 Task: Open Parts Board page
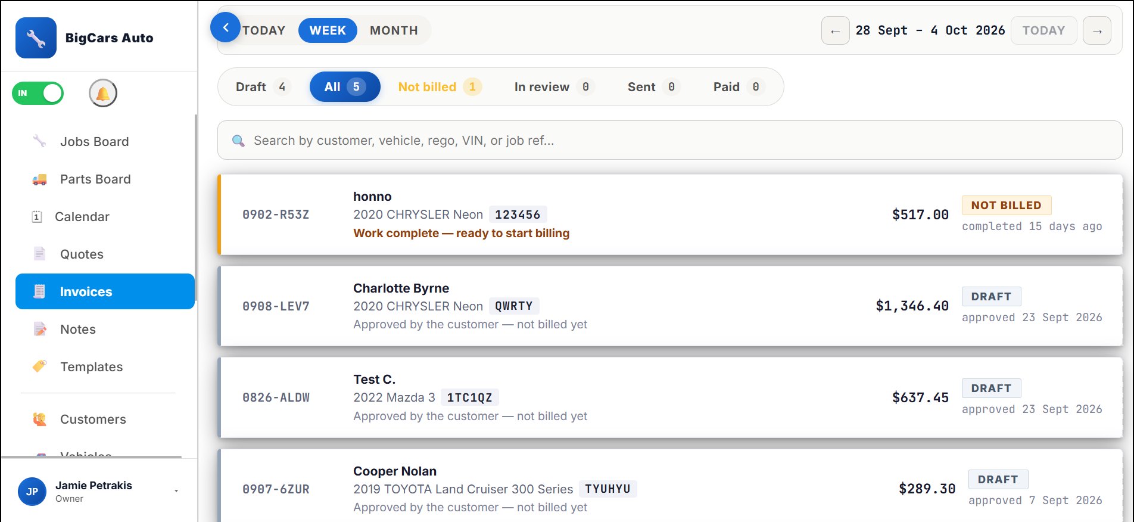tap(105, 179)
